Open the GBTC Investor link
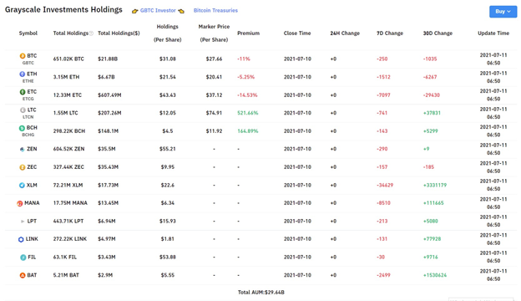The image size is (521, 301). click(x=158, y=11)
